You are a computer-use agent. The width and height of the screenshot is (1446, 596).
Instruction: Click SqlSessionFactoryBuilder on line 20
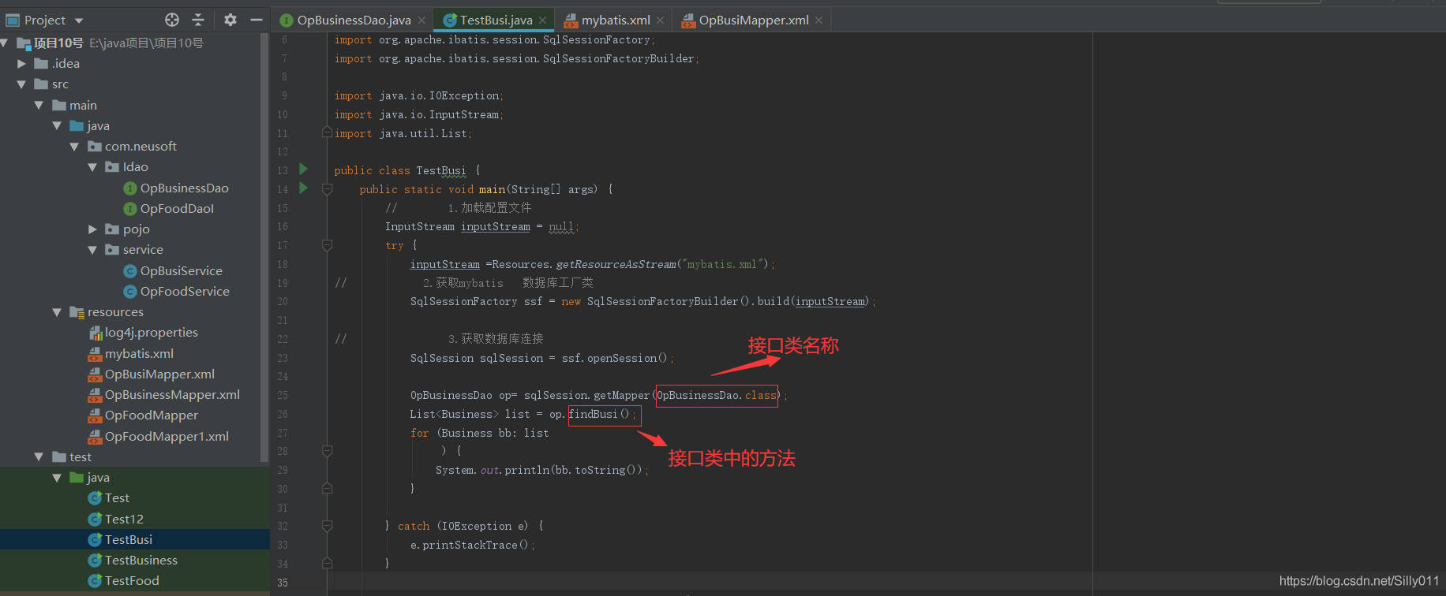(663, 302)
